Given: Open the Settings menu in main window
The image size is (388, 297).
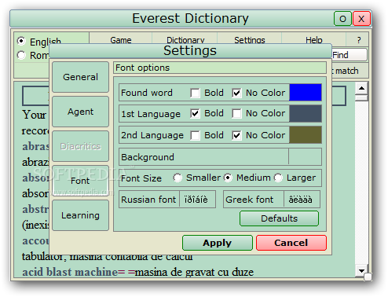Looking at the screenshot, I should point(250,40).
